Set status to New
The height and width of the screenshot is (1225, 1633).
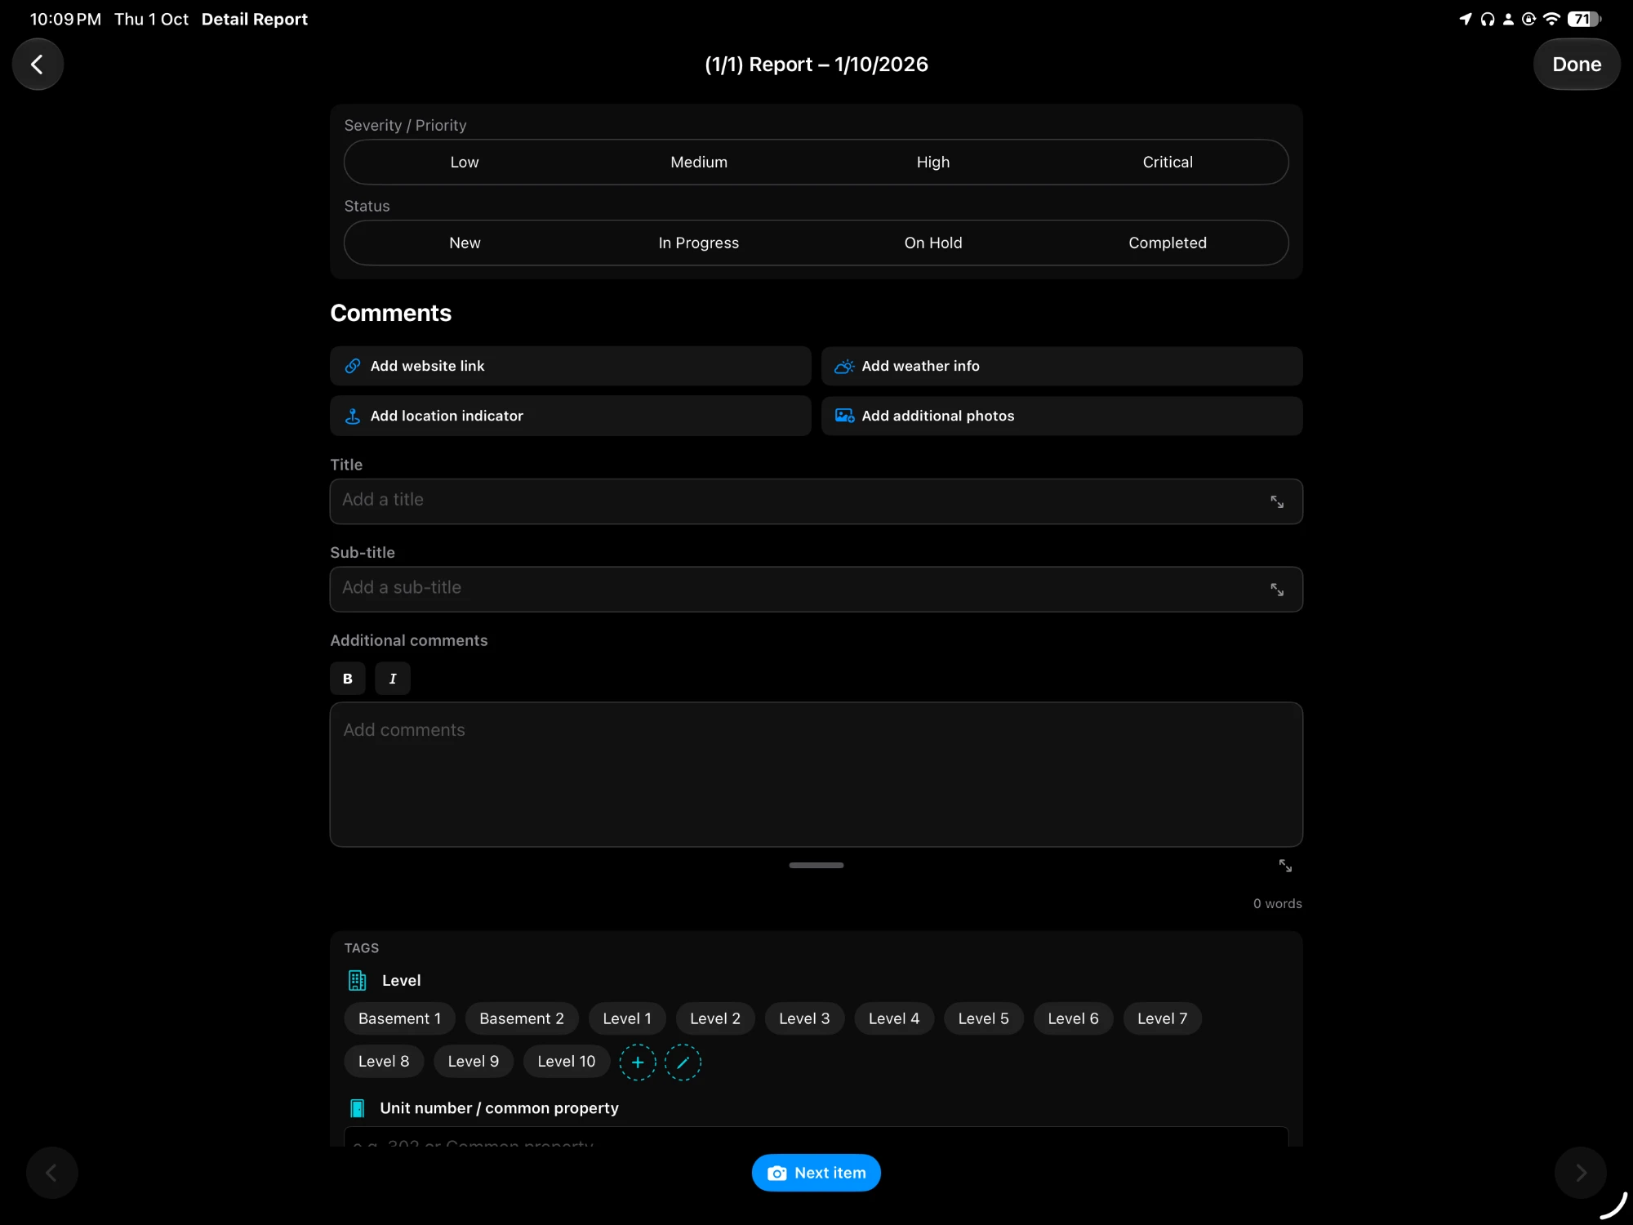click(465, 243)
